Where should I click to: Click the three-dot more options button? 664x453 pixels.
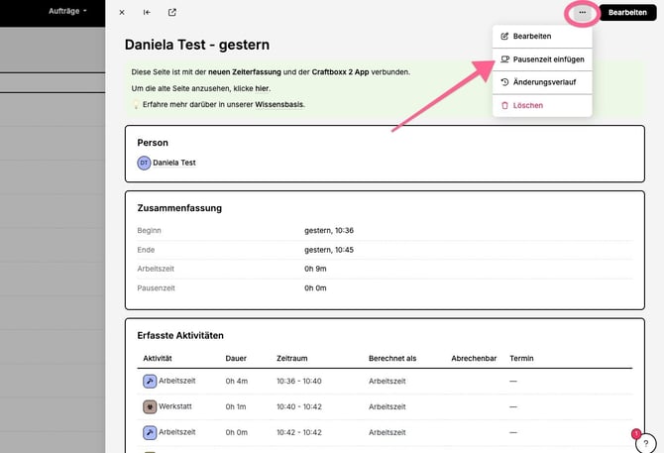coord(582,13)
